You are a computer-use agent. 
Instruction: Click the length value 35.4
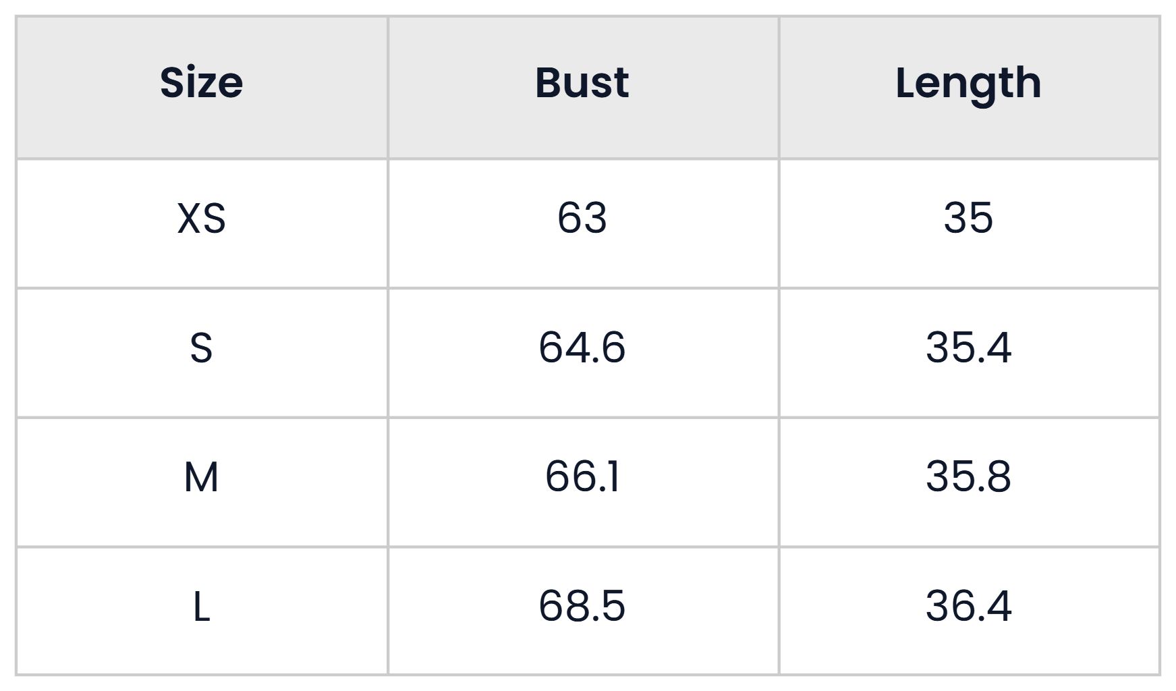[968, 348]
